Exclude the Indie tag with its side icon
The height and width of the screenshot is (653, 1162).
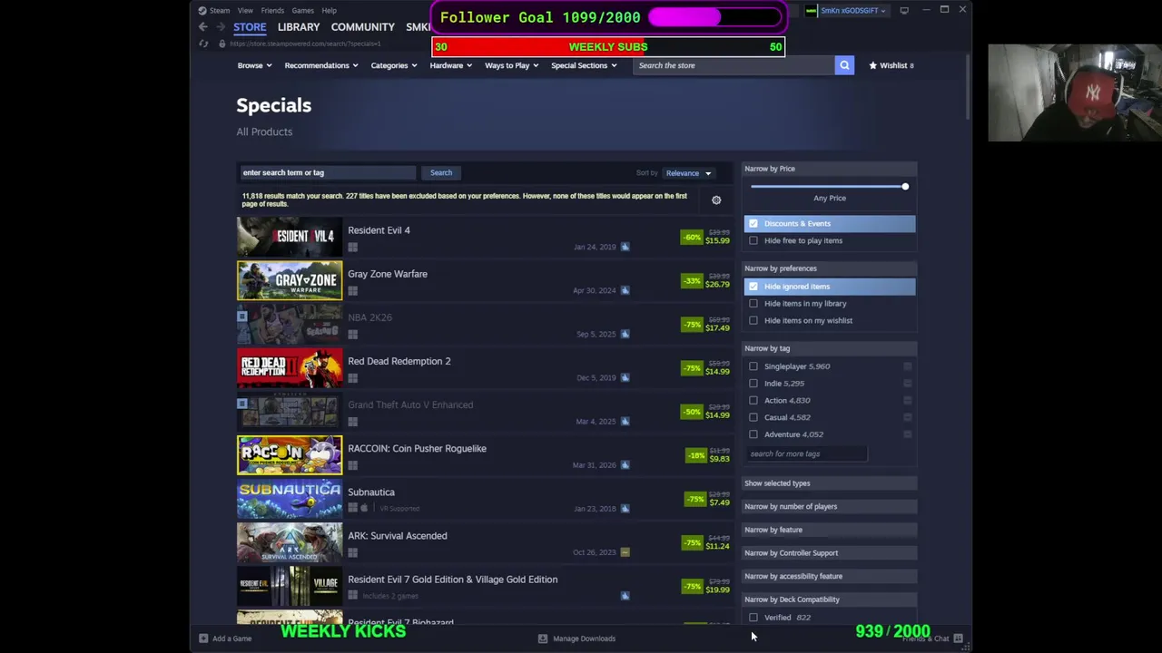pos(907,384)
